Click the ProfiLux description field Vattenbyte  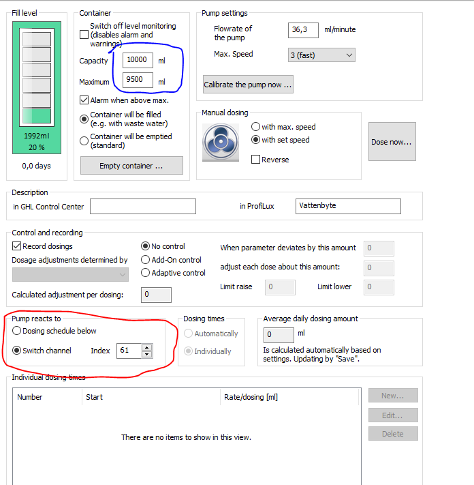(x=348, y=206)
